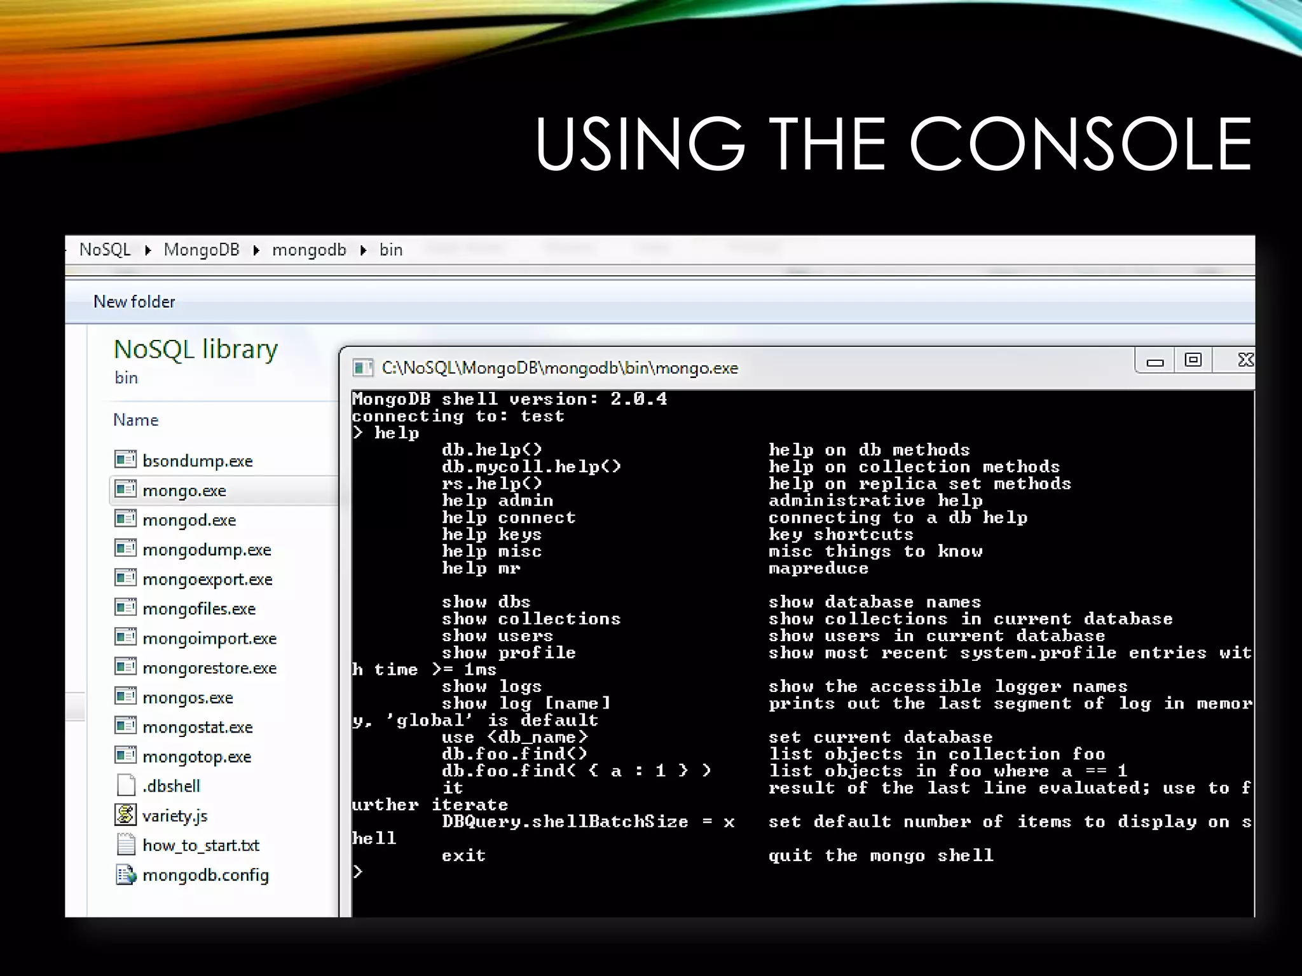Select the mongoimport.exe file icon
Screen dimensions: 1302x976
point(125,637)
